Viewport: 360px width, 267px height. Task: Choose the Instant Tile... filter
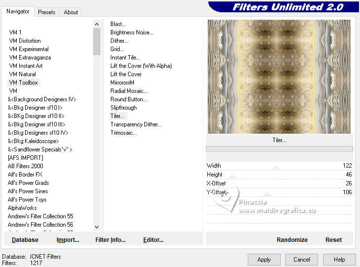click(125, 58)
